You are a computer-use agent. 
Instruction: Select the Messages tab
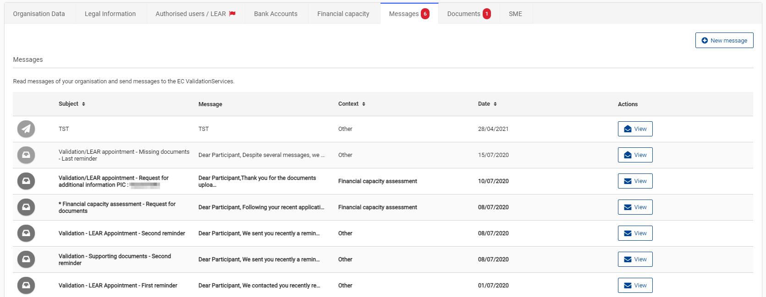(x=409, y=14)
